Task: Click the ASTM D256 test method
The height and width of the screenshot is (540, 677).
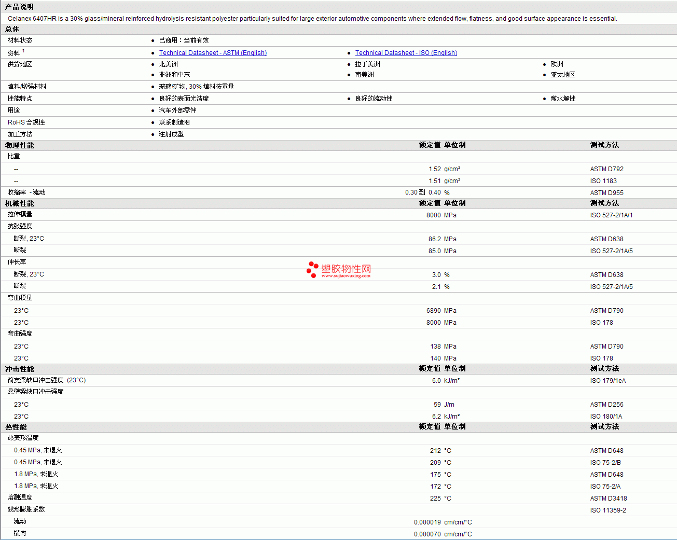Action: (607, 405)
